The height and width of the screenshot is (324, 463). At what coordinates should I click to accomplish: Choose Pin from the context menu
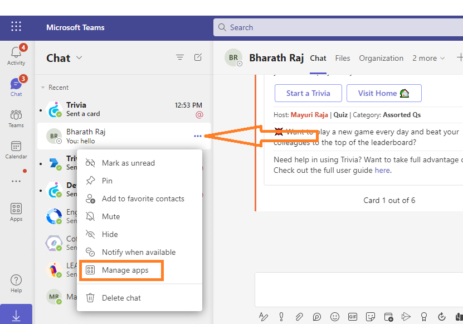[x=139, y=181]
